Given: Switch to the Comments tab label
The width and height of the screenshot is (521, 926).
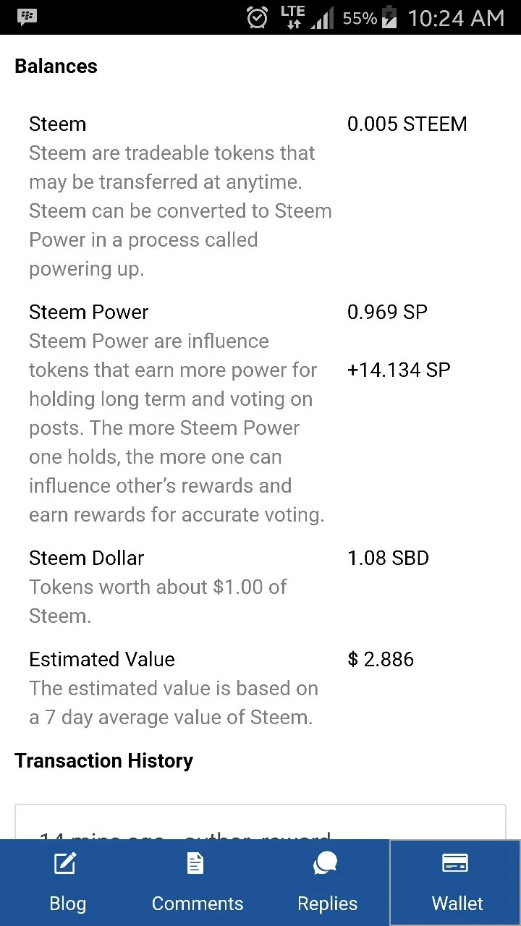Looking at the screenshot, I should [198, 904].
